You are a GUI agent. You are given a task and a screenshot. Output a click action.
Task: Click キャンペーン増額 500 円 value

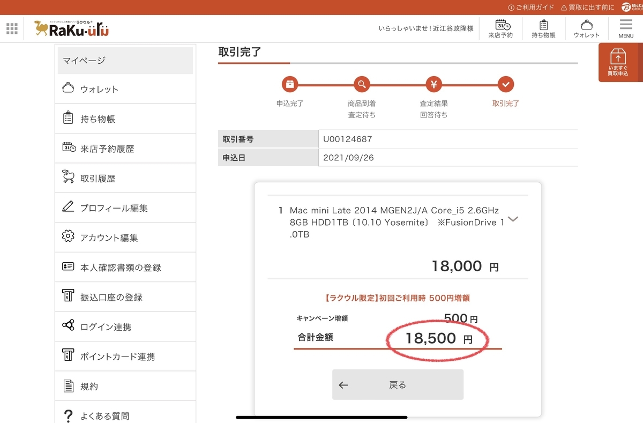tap(461, 318)
